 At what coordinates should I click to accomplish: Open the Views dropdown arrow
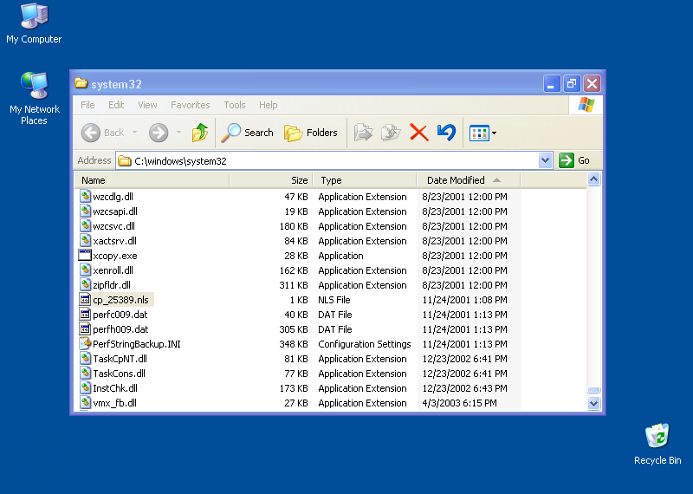tap(494, 133)
